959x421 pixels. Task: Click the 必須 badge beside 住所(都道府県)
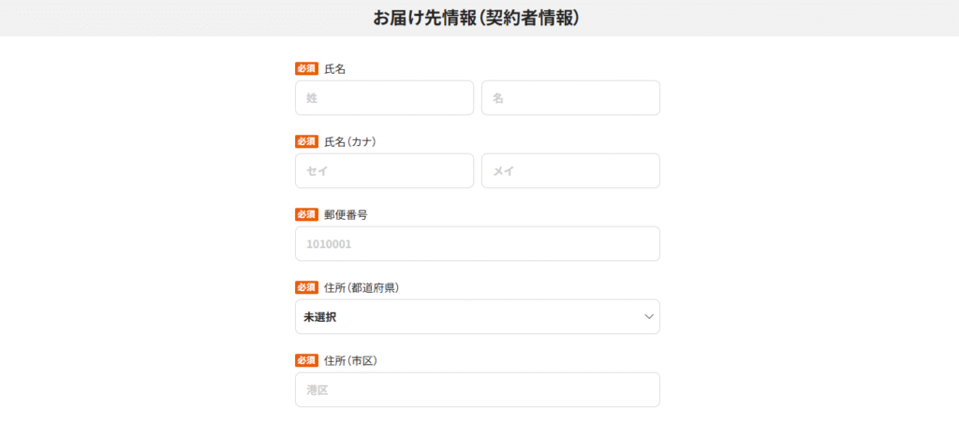tap(306, 287)
